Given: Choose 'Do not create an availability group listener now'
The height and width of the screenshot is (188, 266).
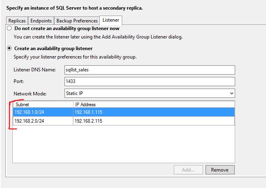Looking at the screenshot, I should [x=9, y=29].
